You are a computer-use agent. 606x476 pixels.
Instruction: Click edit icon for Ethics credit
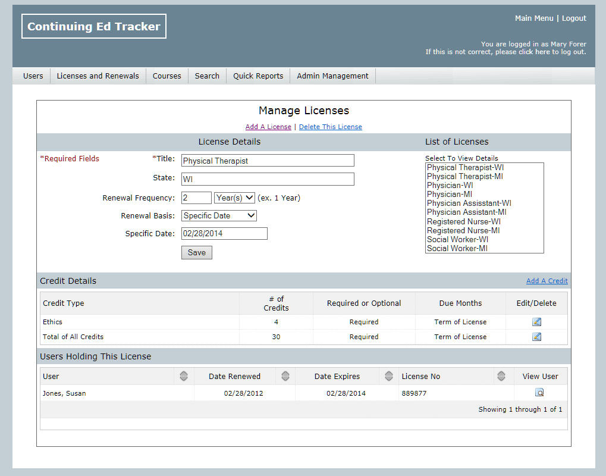coord(536,322)
